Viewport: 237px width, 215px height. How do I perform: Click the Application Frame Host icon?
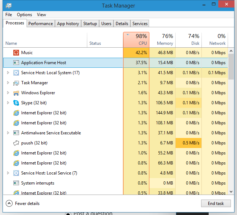pos(16,63)
